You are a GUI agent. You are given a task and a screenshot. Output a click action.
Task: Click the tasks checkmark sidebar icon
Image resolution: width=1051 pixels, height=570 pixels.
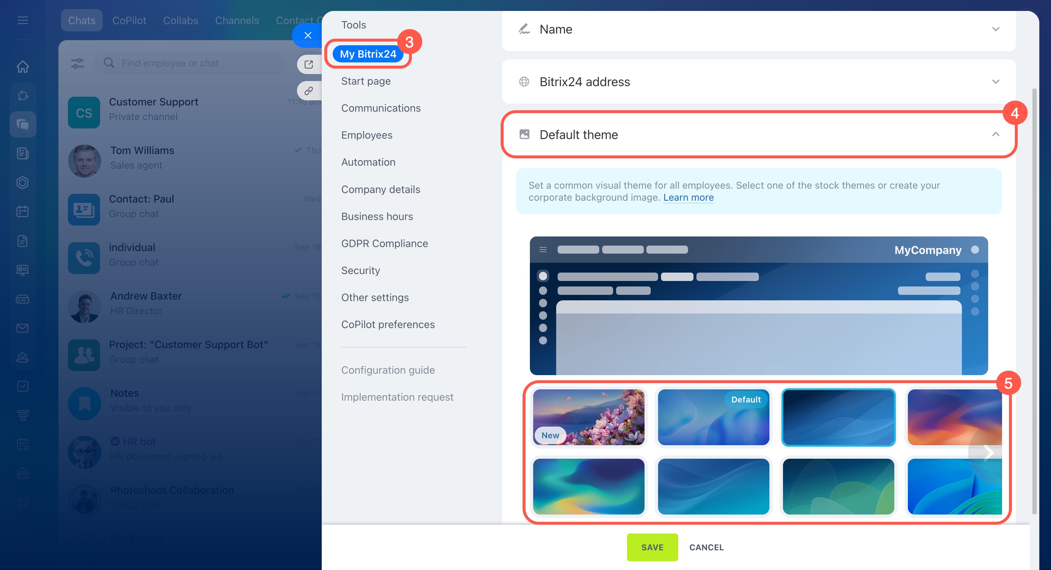point(23,386)
